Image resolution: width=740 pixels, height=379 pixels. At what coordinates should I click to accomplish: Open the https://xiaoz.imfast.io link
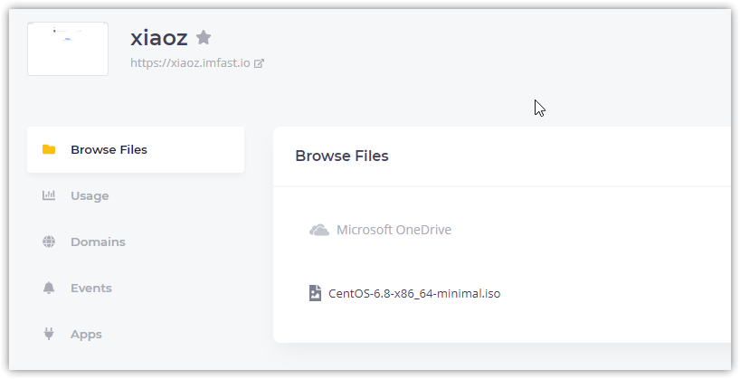[x=190, y=63]
